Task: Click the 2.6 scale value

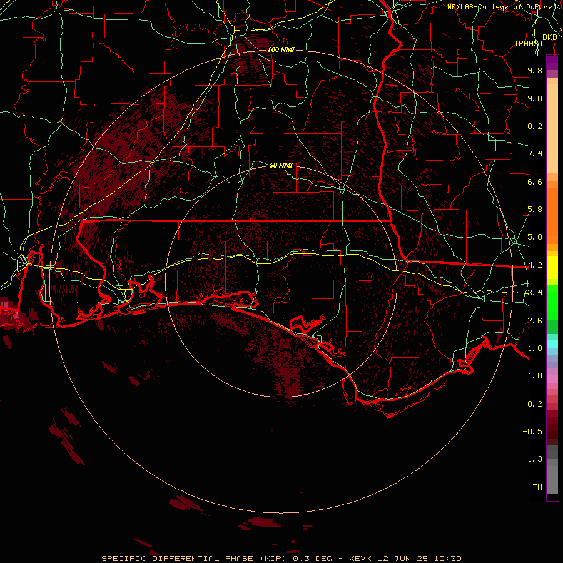Action: [535, 321]
